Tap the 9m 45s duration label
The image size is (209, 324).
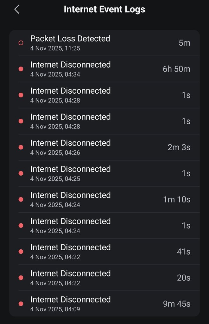[176, 304]
